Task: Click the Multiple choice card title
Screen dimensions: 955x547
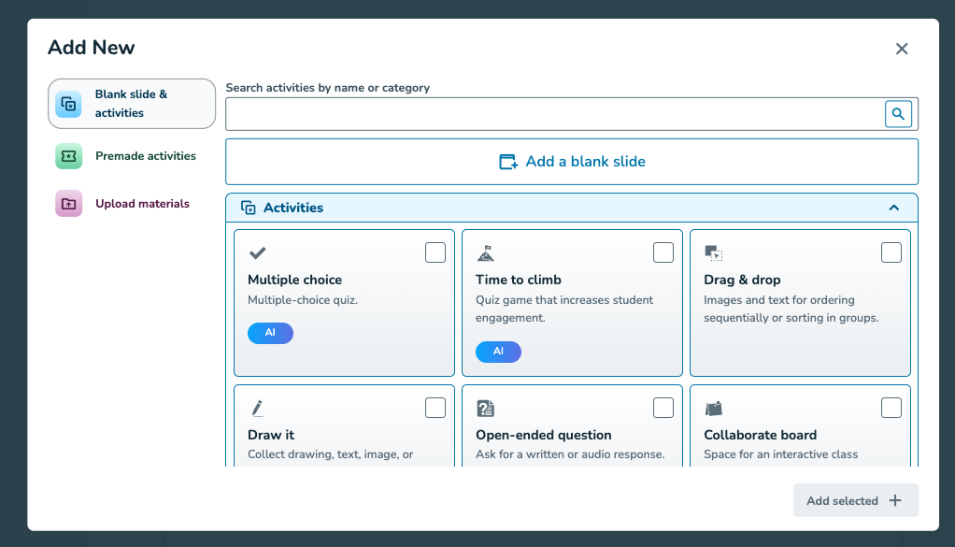Action: (294, 281)
